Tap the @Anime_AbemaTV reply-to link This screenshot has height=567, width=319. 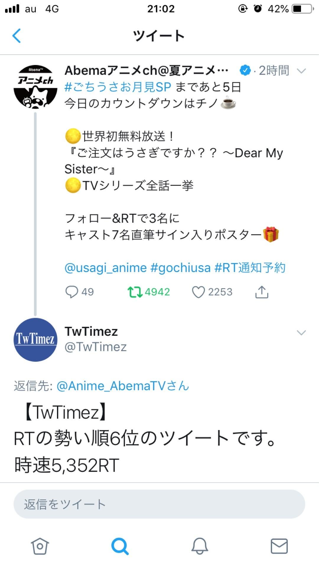pyautogui.click(x=123, y=386)
